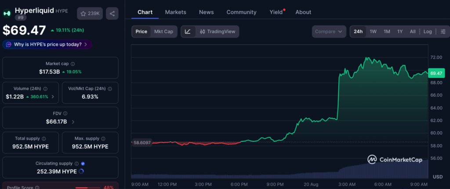
Task: Open the Yield tab
Action: [x=276, y=12]
